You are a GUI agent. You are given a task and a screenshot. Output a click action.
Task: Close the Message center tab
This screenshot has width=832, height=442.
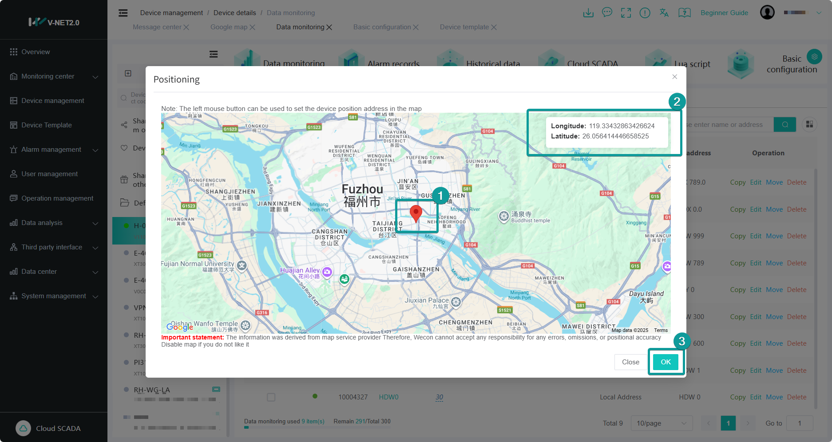coord(186,27)
